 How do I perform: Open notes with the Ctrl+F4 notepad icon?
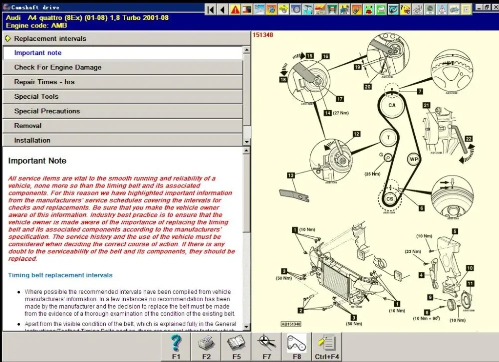[327, 346]
